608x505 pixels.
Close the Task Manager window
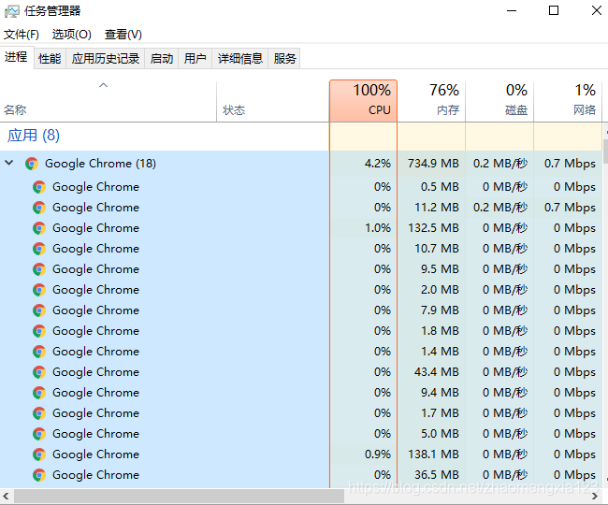tap(597, 10)
